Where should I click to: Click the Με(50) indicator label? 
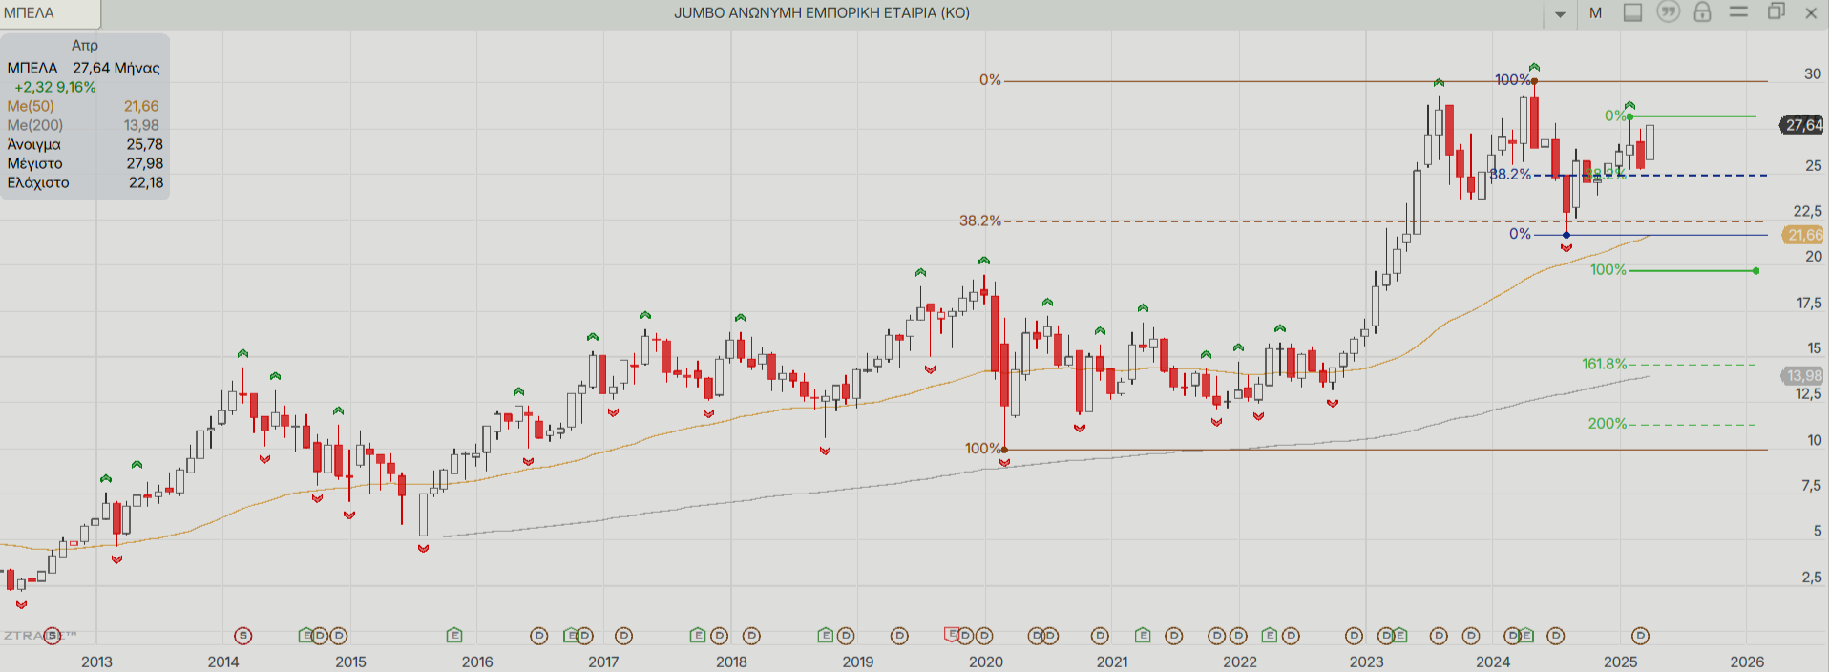tap(31, 106)
